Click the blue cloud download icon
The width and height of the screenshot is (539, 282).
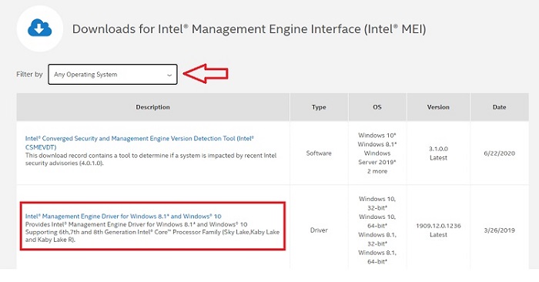click(x=39, y=29)
